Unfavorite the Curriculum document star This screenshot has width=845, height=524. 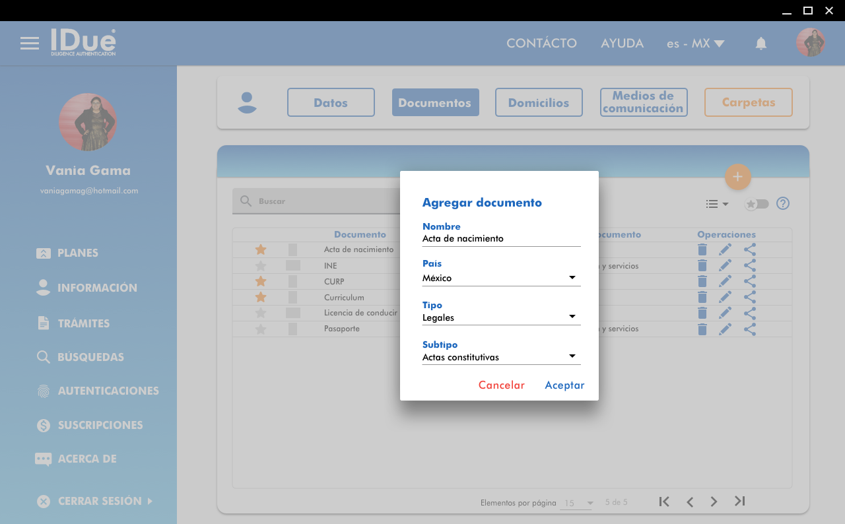(x=261, y=298)
